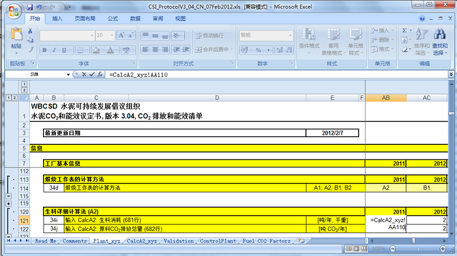The image size is (457, 256).
Task: Switch to the 公式 ribbon tab
Action: (x=112, y=19)
